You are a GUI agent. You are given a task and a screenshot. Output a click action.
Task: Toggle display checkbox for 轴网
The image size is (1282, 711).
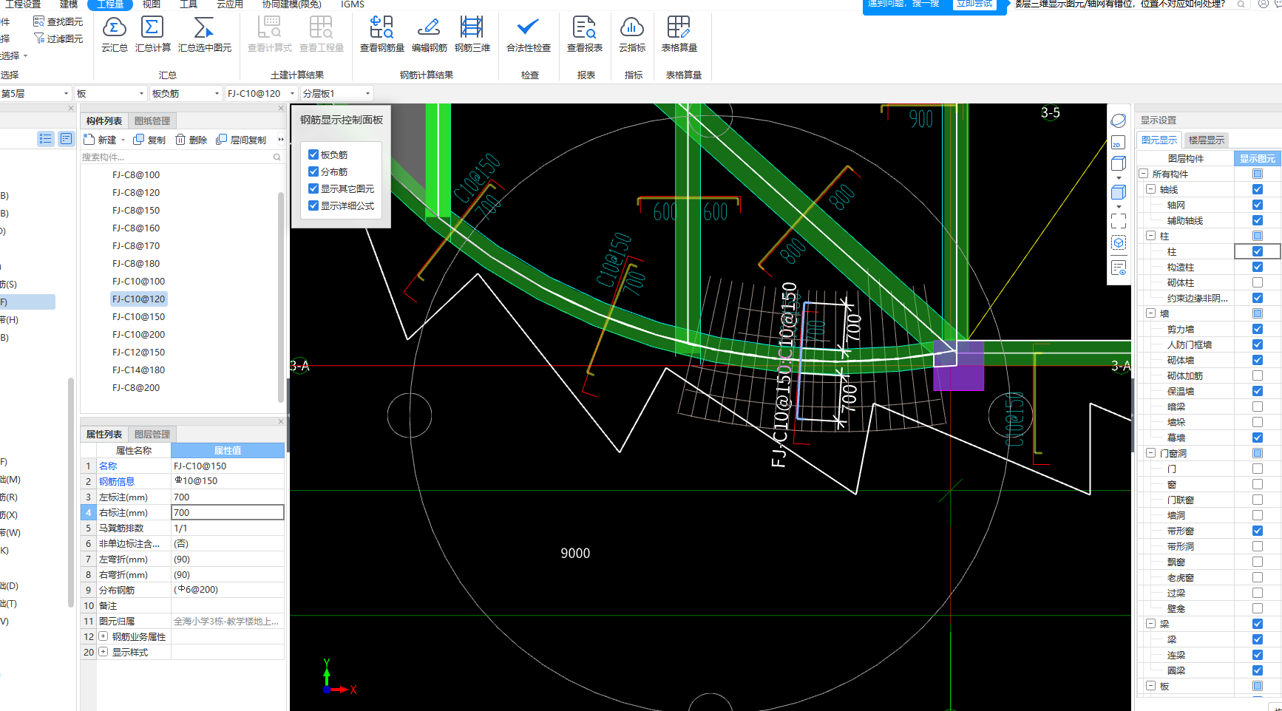click(x=1257, y=205)
